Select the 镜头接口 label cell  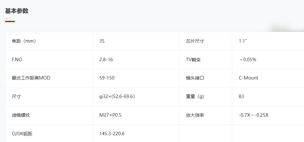point(206,78)
